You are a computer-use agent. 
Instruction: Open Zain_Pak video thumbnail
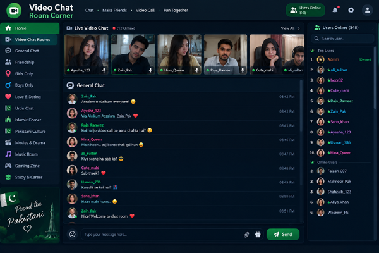[133, 54]
